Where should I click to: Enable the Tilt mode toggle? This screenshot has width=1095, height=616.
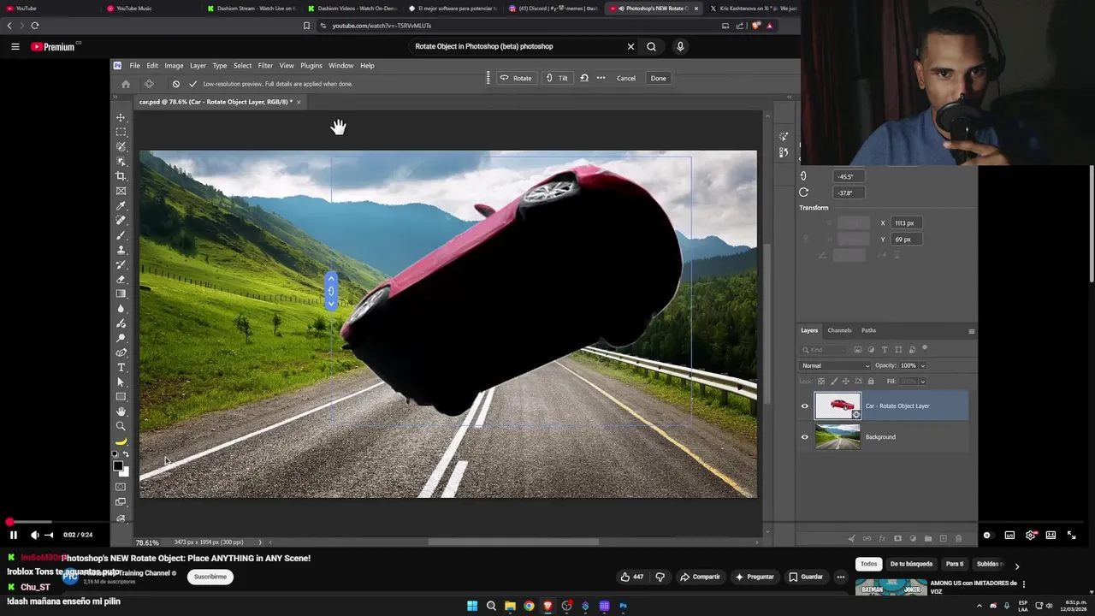[557, 78]
